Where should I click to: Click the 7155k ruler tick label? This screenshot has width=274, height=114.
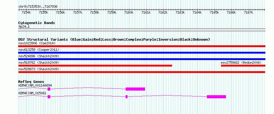click(43, 12)
